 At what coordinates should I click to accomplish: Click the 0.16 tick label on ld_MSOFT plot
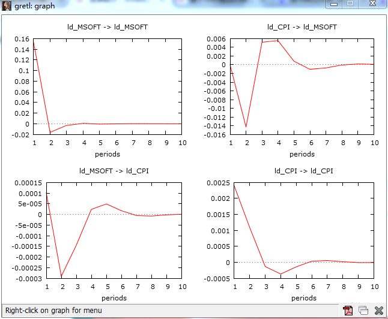click(x=22, y=39)
